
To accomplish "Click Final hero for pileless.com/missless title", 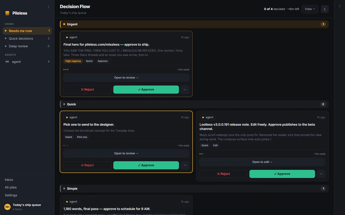I will pos(106,44).
